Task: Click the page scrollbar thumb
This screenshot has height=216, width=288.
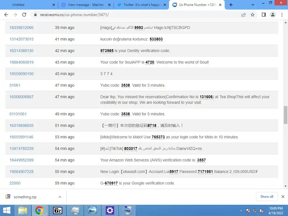Action: click(x=285, y=115)
